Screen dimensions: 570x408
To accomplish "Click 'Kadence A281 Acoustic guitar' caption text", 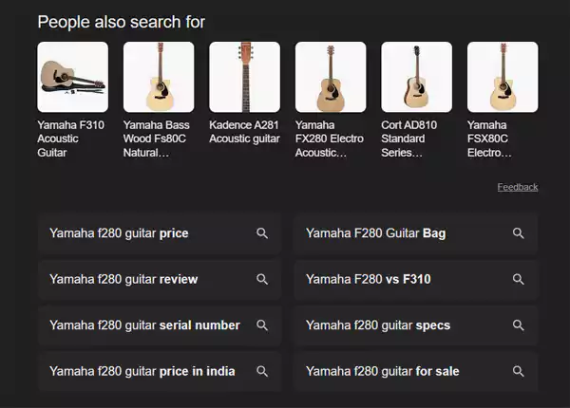I will coord(244,132).
